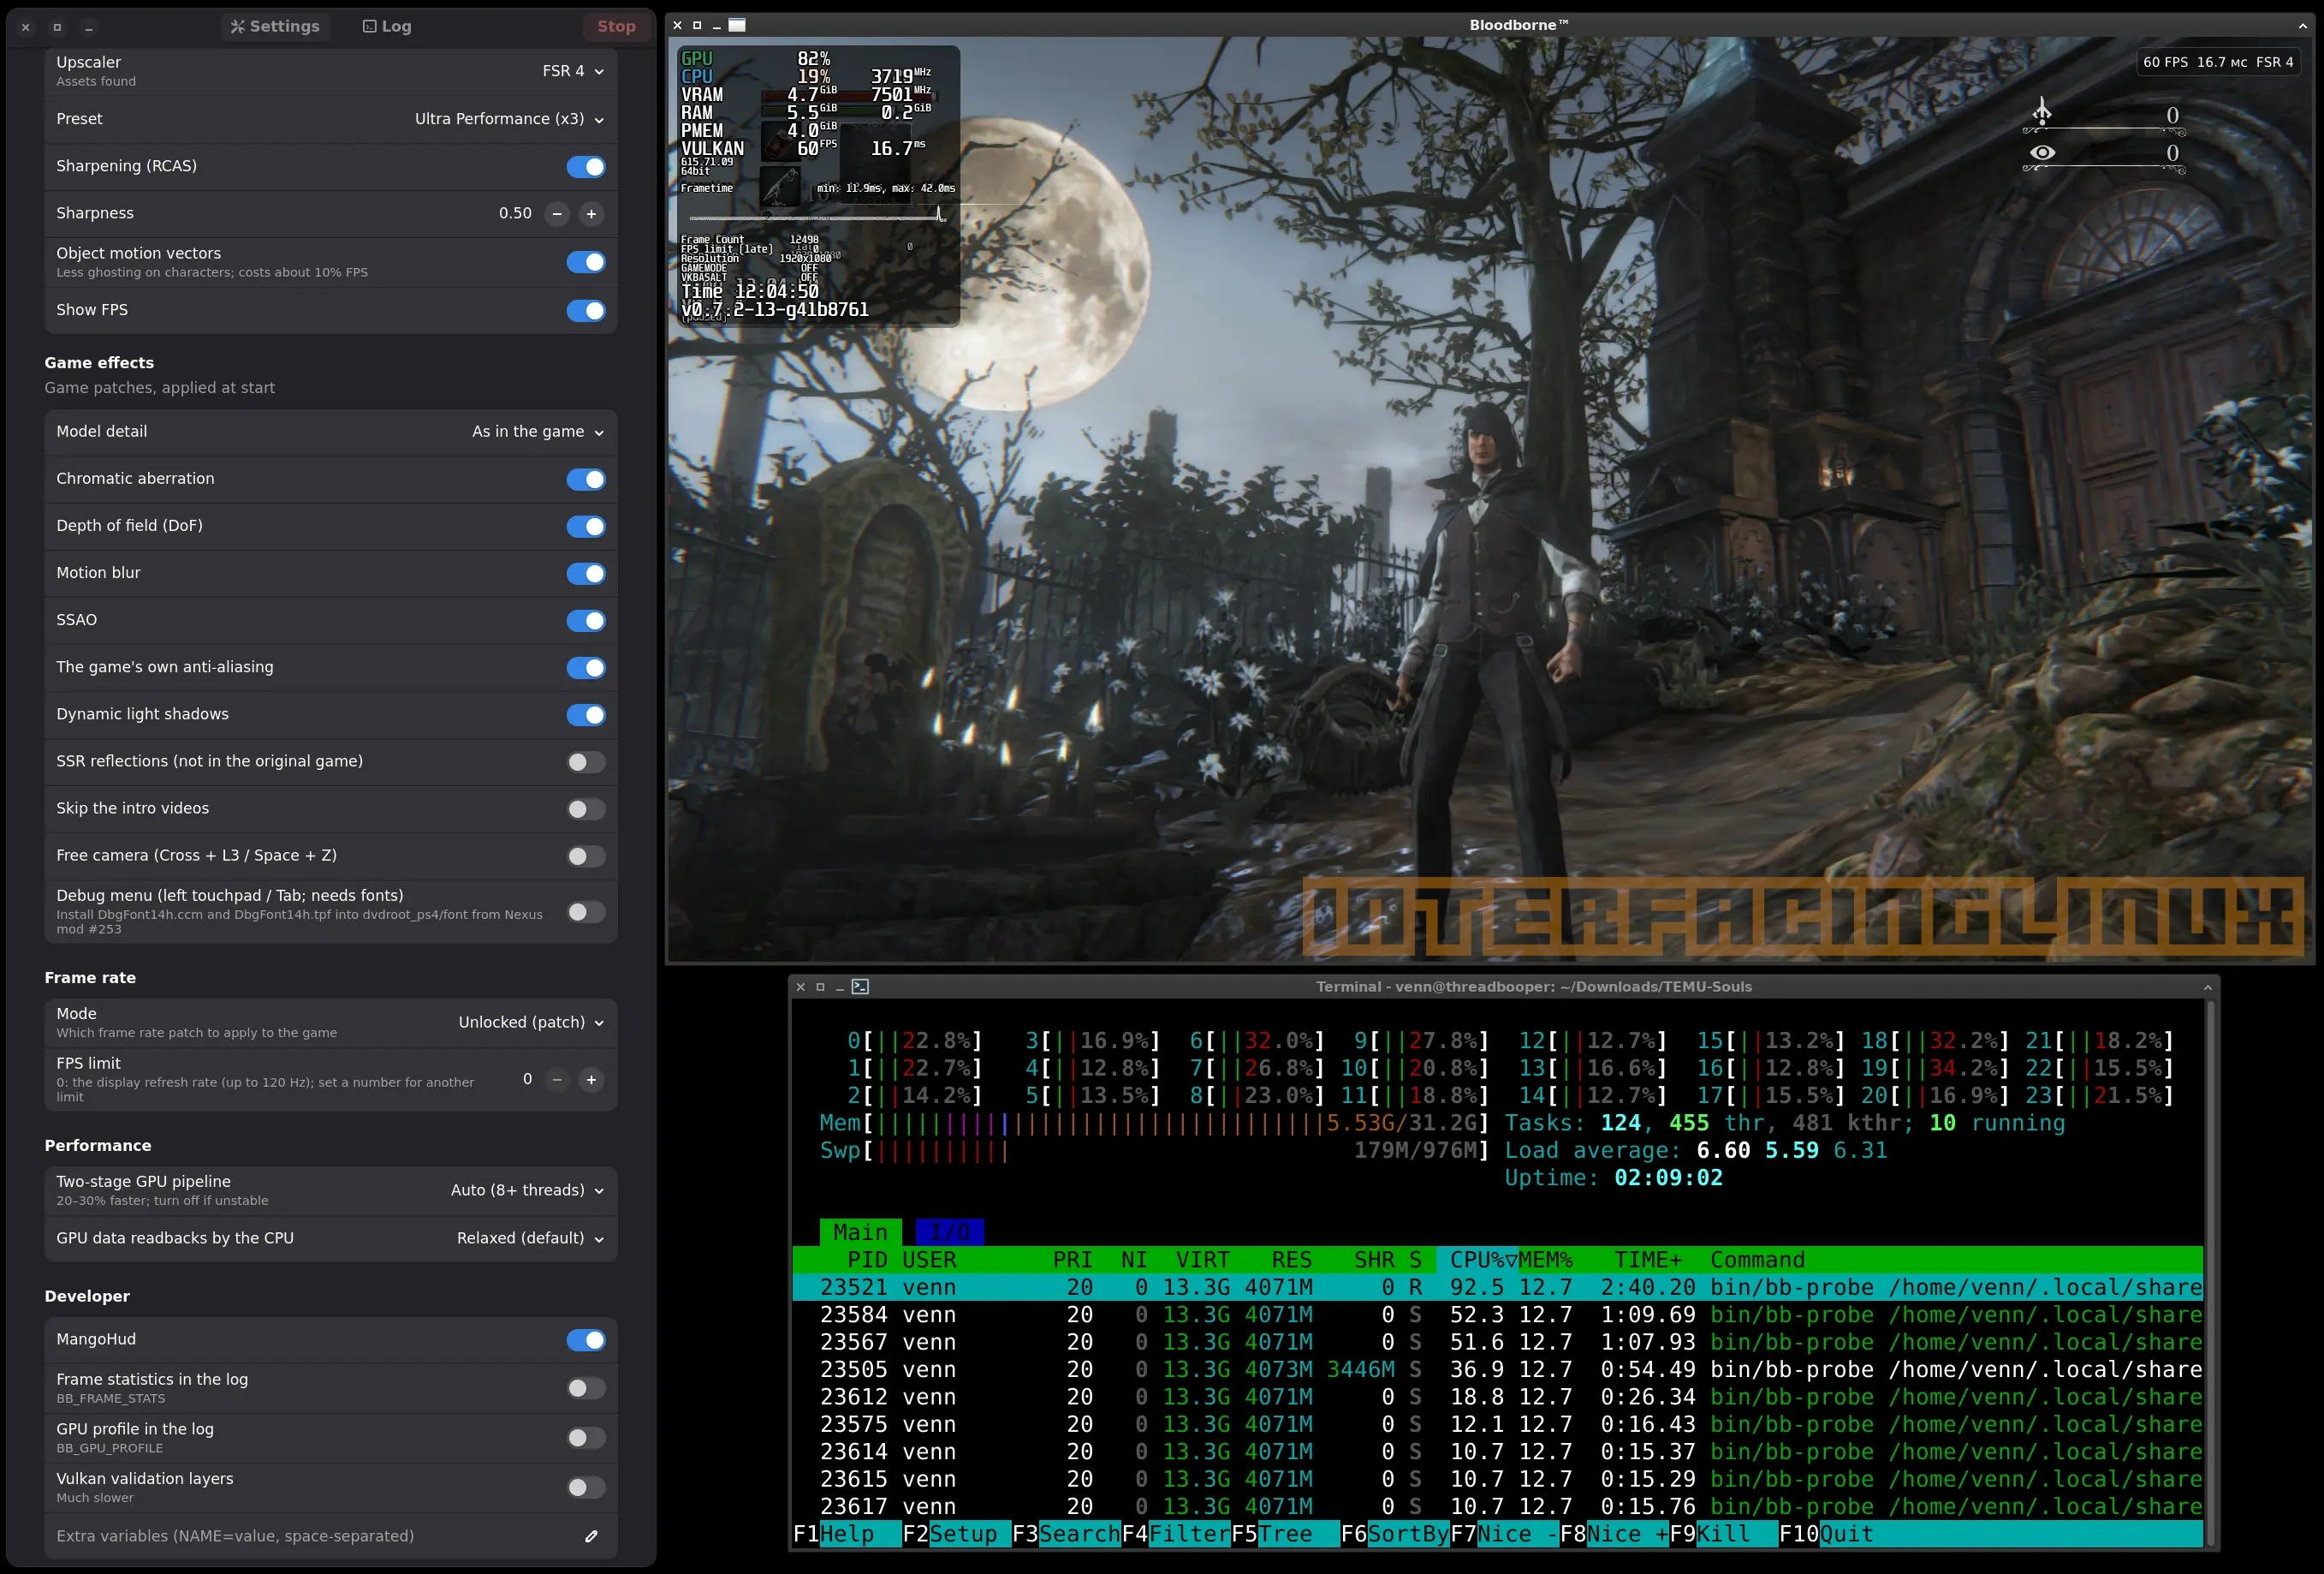Select the I/O tab in htop
Screen dimensions: 2324x1574
point(949,1231)
